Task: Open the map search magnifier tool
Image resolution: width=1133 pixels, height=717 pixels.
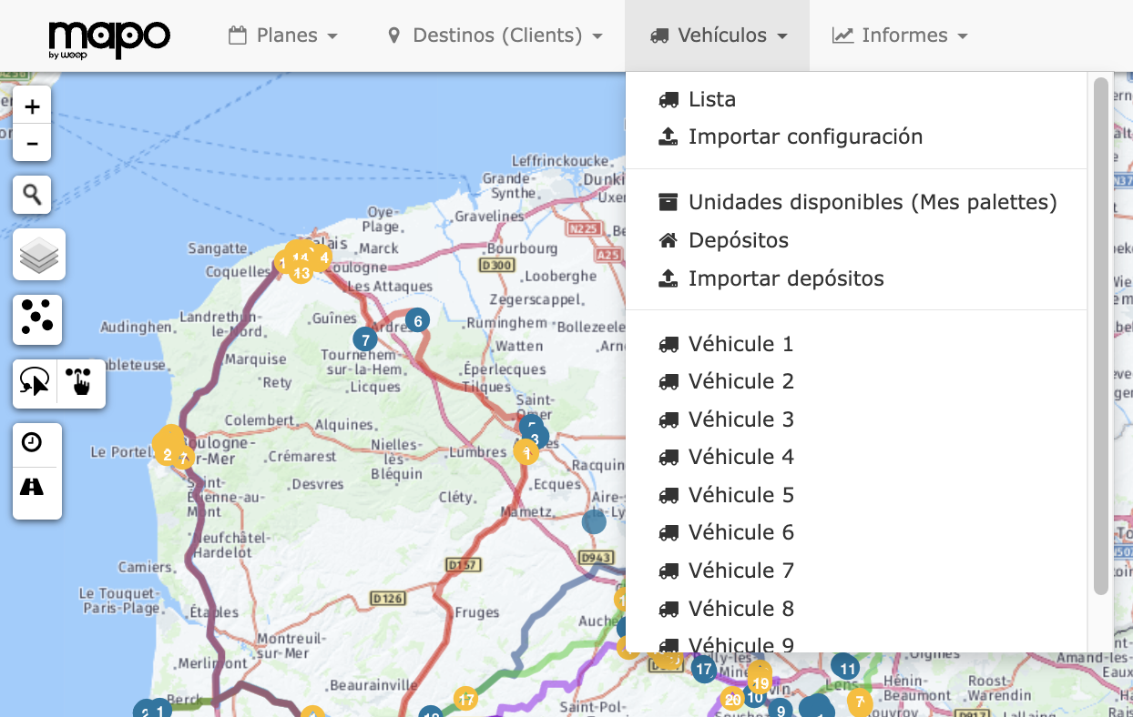Action: click(32, 195)
